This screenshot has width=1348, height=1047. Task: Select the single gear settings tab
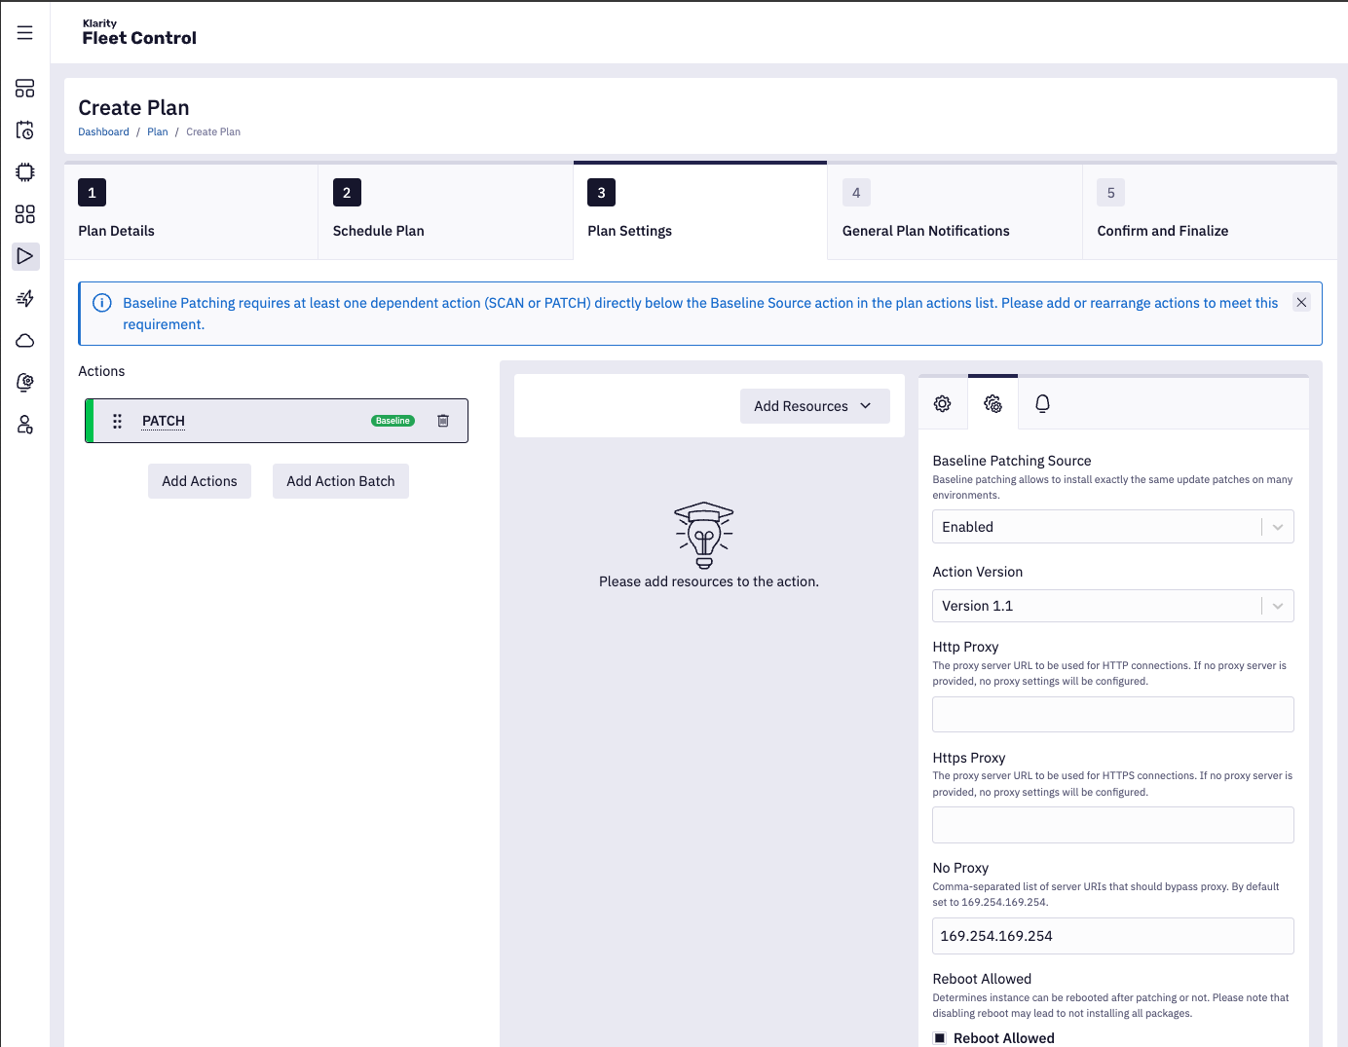click(x=942, y=403)
